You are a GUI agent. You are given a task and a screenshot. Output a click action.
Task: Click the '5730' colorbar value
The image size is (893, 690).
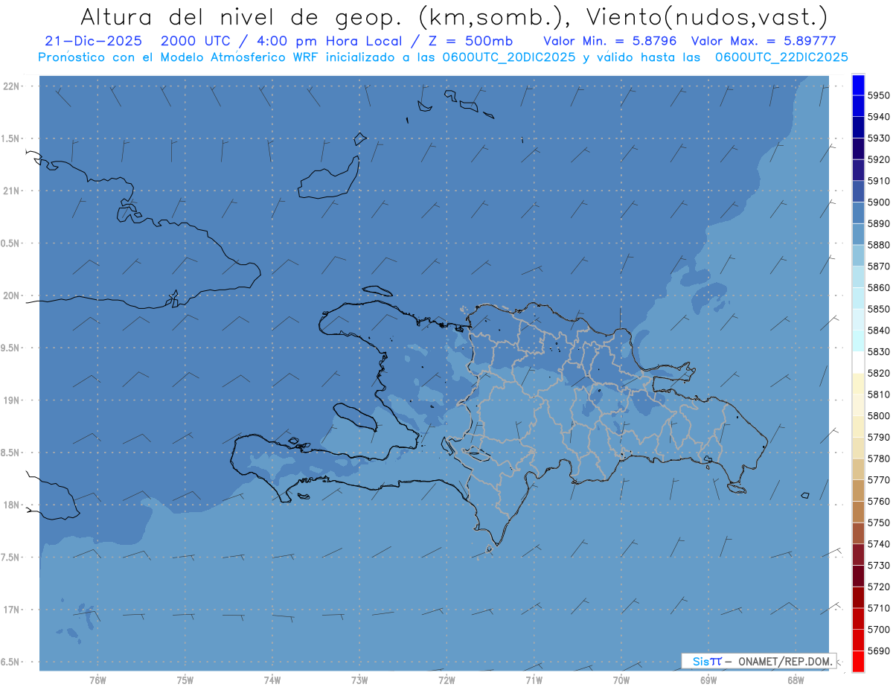point(879,566)
